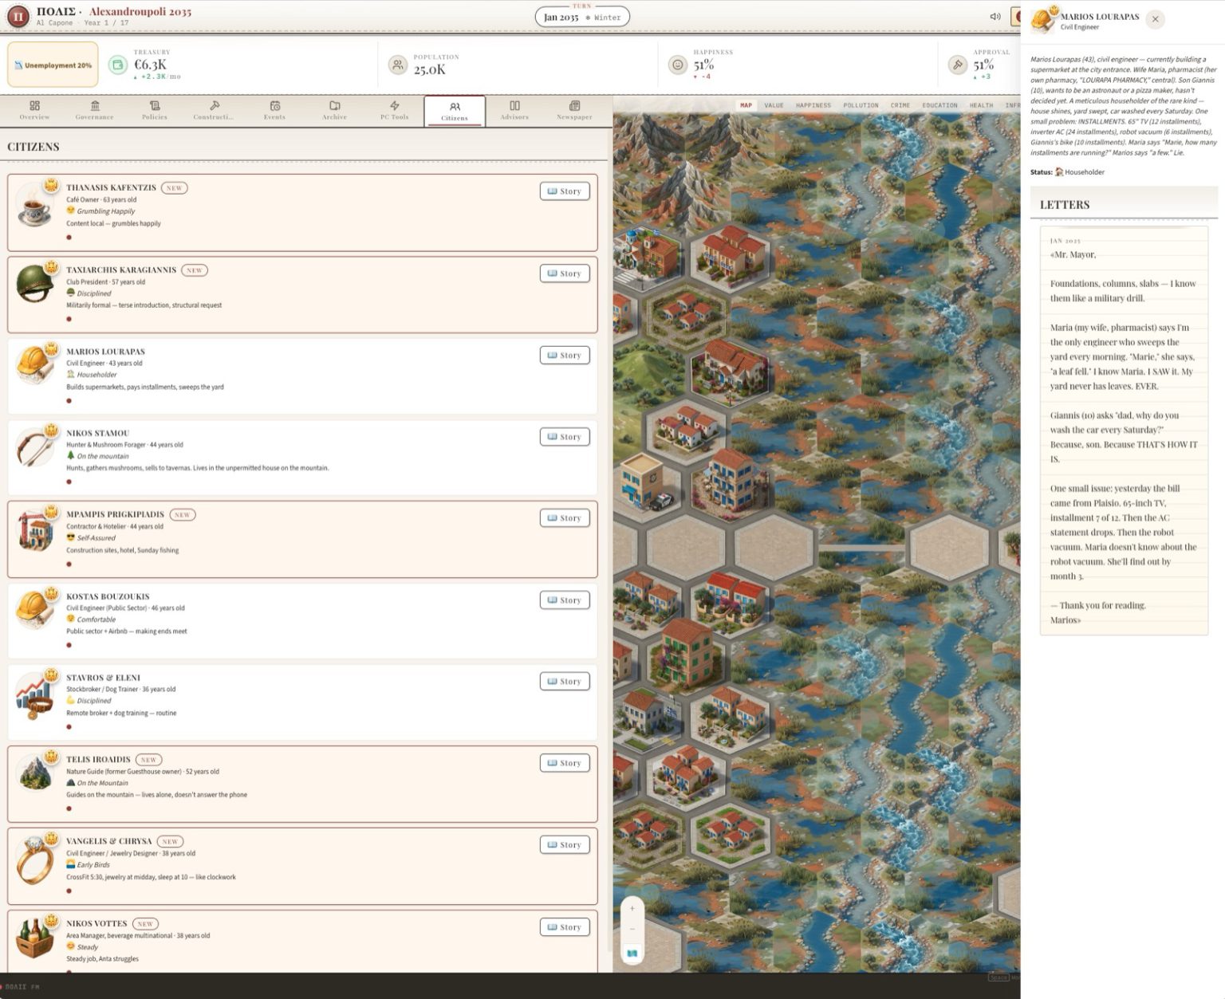
Task: Switch map overlay to VALUE
Action: (774, 105)
